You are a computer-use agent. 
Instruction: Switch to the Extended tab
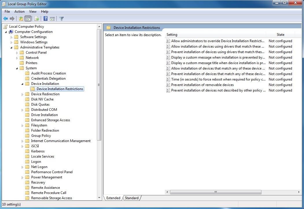(x=113, y=198)
